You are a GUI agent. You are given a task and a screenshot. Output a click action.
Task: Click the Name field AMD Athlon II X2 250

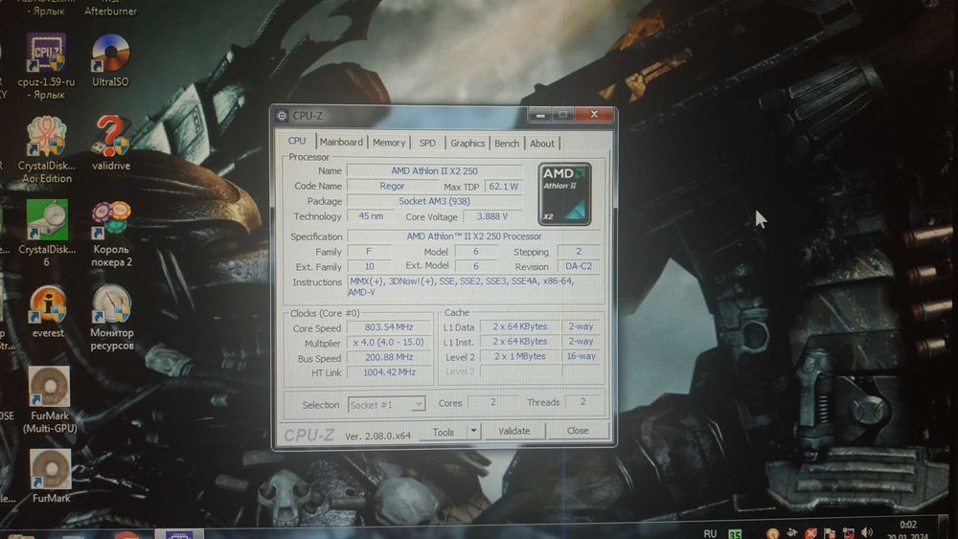pos(434,171)
